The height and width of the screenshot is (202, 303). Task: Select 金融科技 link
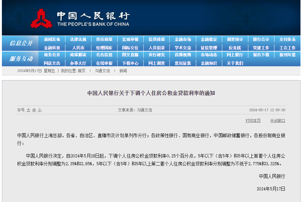[52, 48]
